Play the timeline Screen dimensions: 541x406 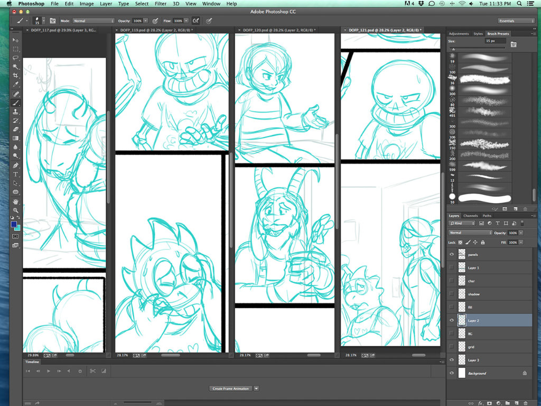pyautogui.click(x=48, y=371)
